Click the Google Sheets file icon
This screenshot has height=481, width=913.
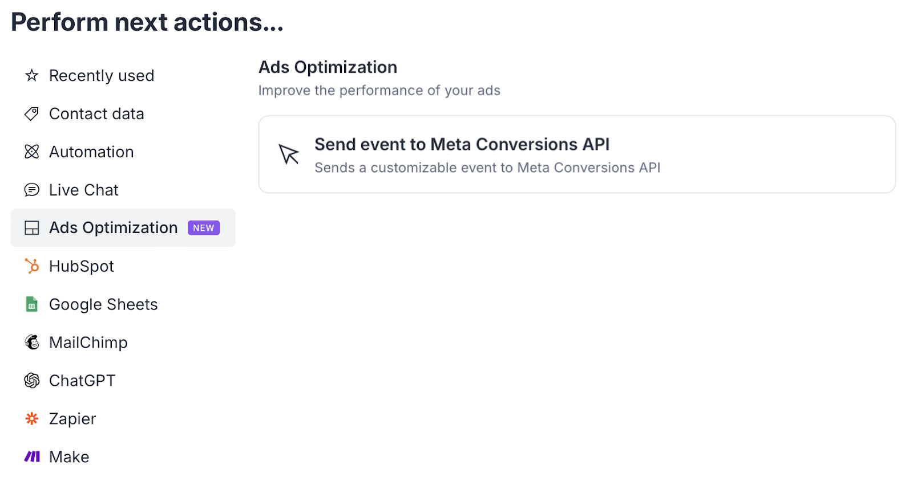tap(32, 304)
